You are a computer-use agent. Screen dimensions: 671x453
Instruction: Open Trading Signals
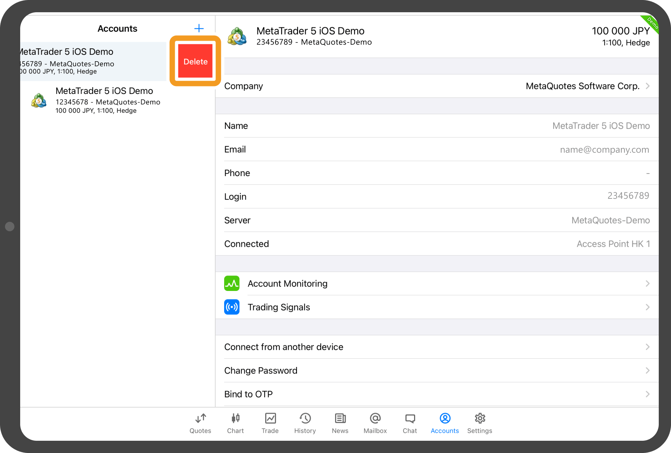[437, 307]
